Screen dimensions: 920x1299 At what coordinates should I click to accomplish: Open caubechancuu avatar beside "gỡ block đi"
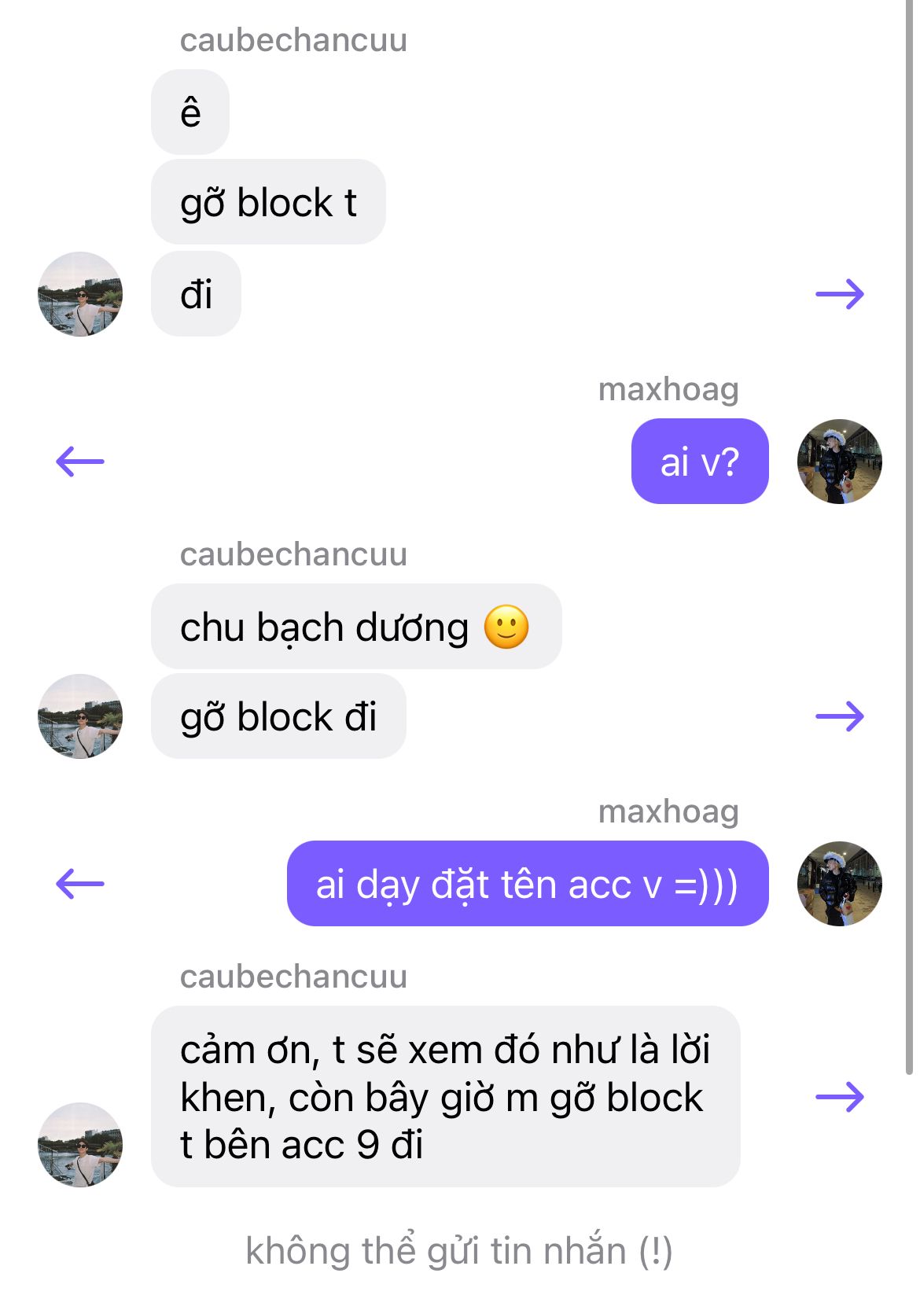[80, 716]
